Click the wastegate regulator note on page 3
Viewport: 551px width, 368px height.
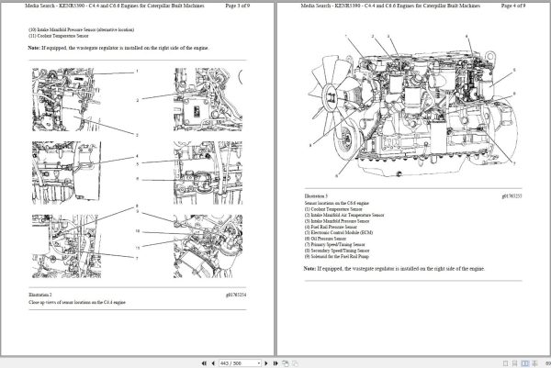[x=118, y=48]
